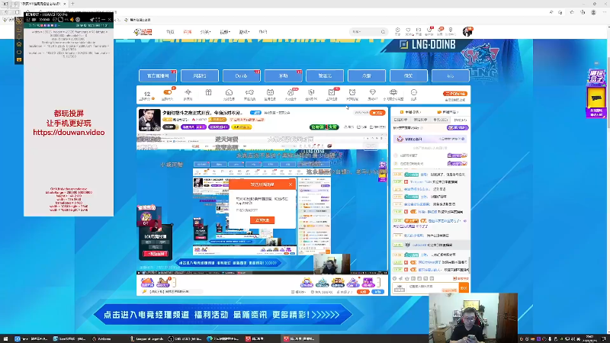The height and width of the screenshot is (343, 610).
Task: Open League of Legends in Windows taskbar
Action: click(x=146, y=338)
